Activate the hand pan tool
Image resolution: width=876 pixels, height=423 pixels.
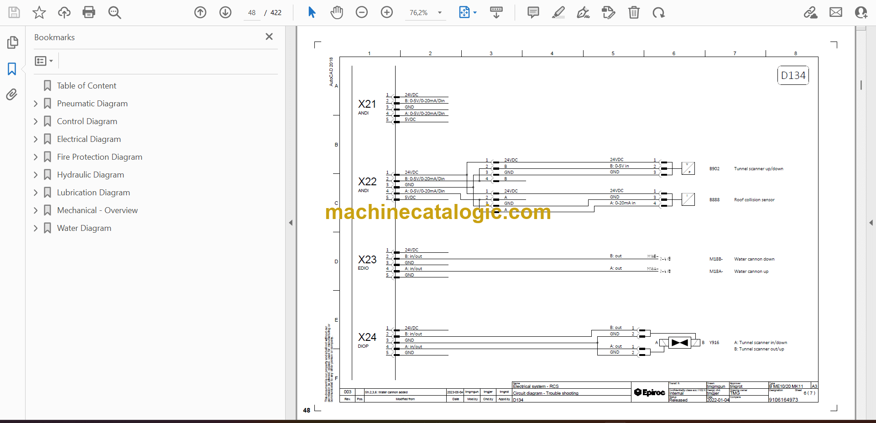(x=337, y=12)
